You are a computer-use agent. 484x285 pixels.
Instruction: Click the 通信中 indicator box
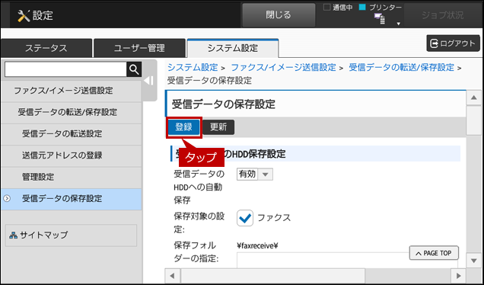[x=326, y=8]
